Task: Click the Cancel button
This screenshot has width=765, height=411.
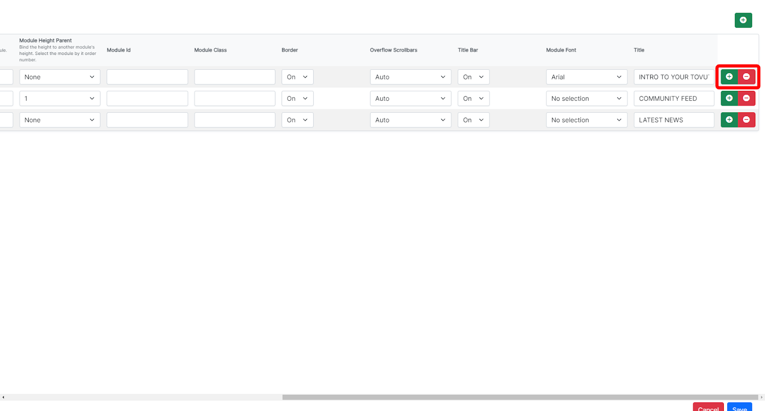Action: click(708, 407)
